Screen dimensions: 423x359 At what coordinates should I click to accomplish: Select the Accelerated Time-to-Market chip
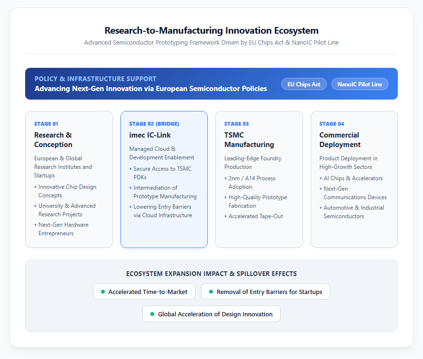click(x=144, y=292)
